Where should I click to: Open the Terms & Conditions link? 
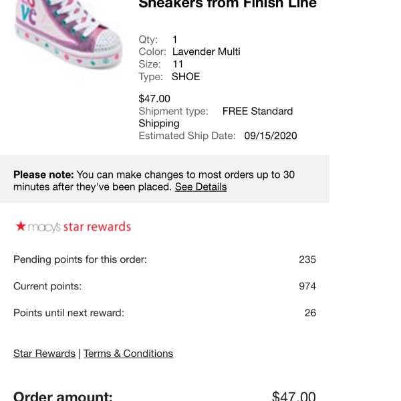128,354
